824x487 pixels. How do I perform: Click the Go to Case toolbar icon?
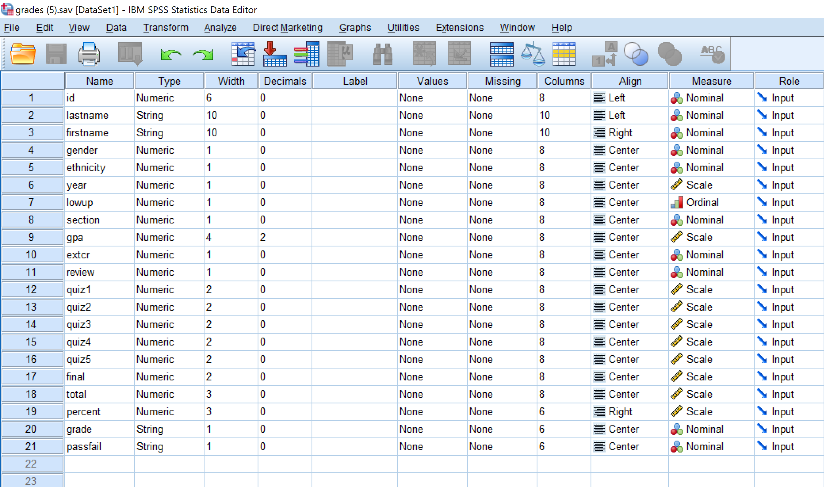[243, 54]
